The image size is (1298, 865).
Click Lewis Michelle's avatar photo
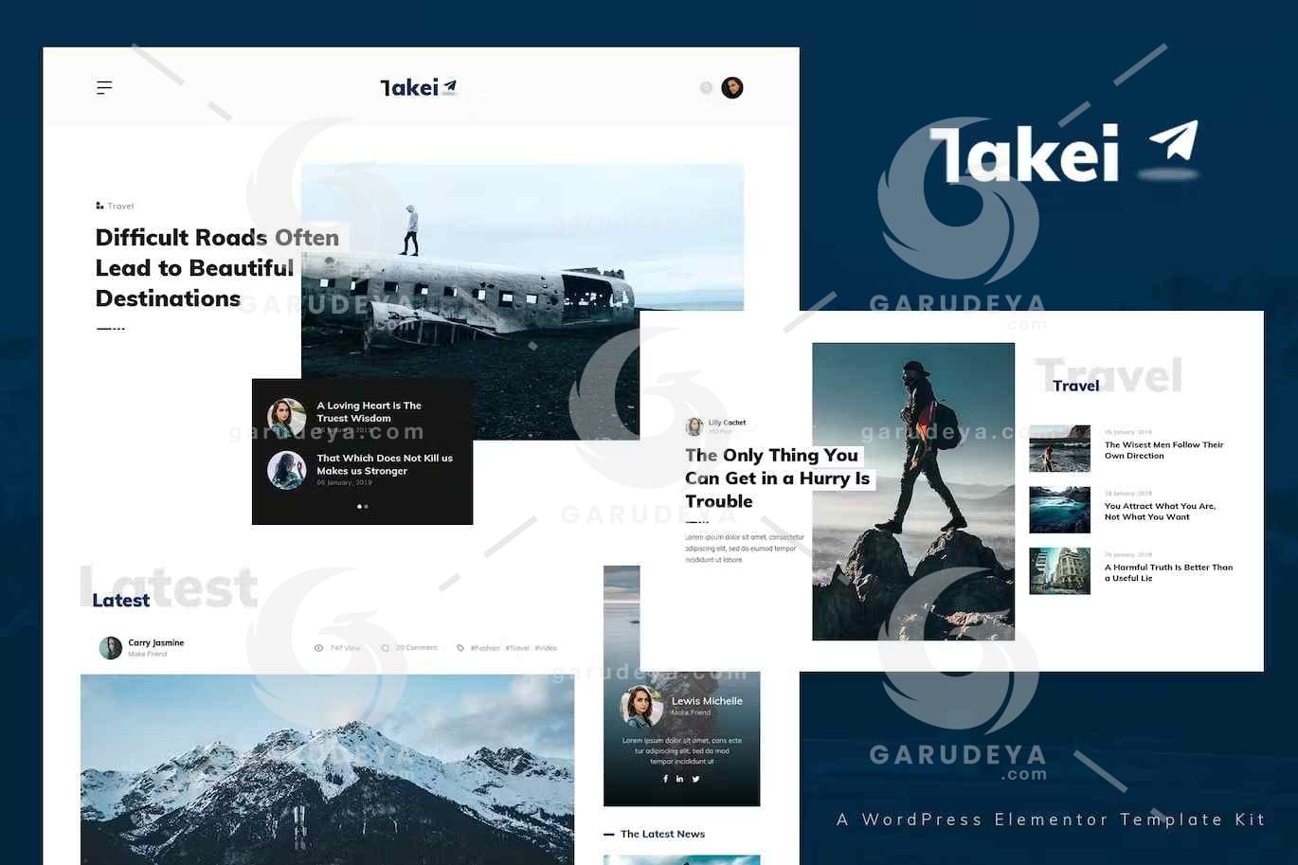click(641, 707)
